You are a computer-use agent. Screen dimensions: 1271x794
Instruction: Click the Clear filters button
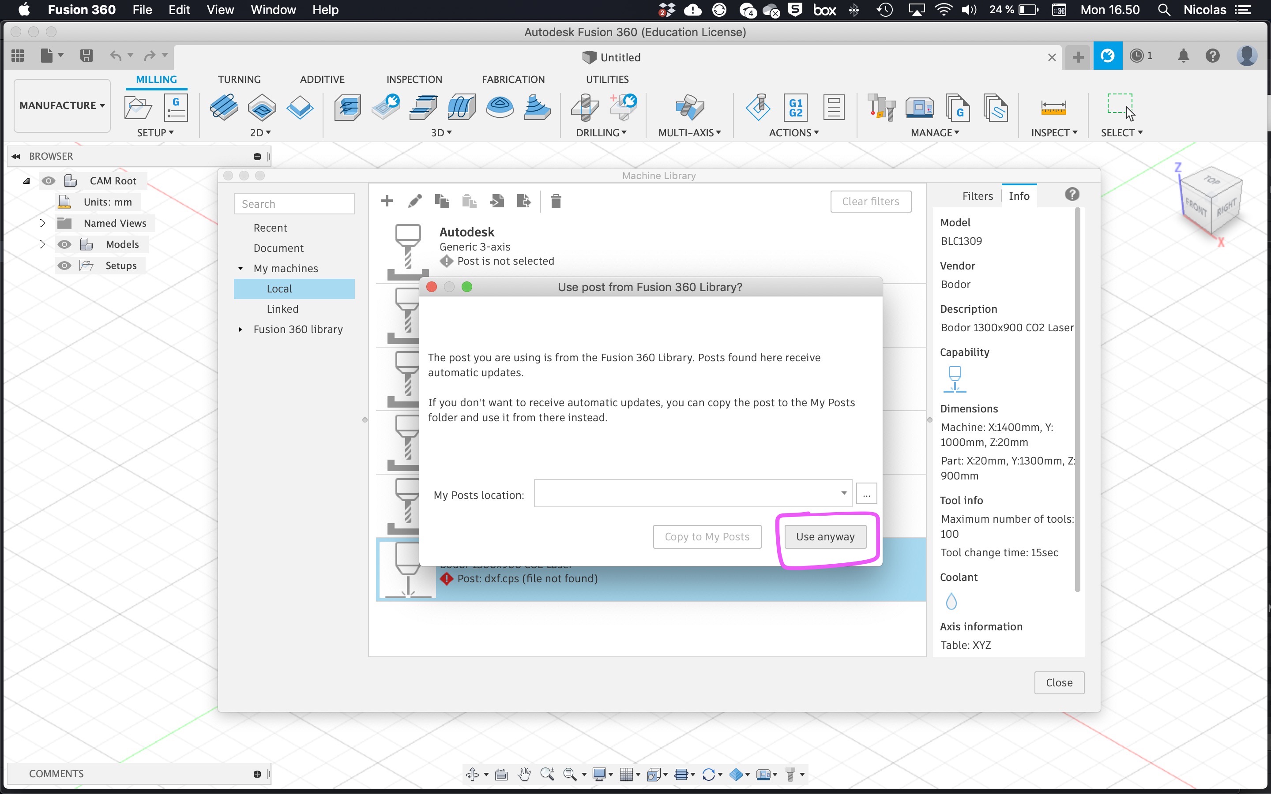(871, 202)
